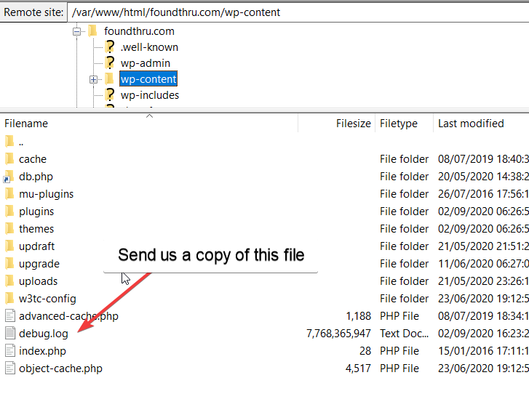Select the object-cache.php file

[265, 368]
